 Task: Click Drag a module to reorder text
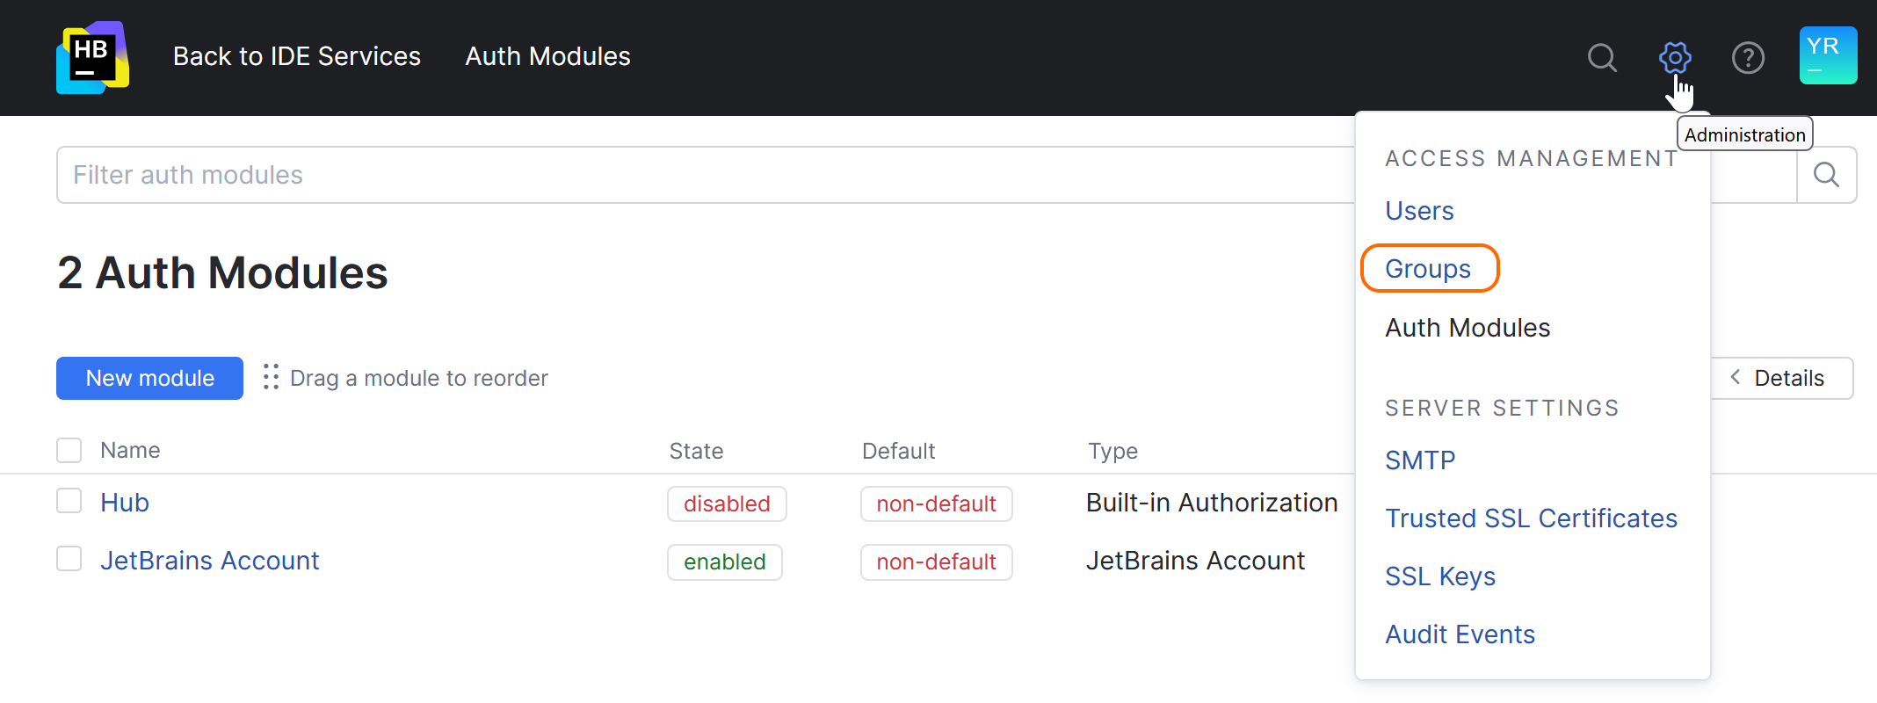coord(418,378)
